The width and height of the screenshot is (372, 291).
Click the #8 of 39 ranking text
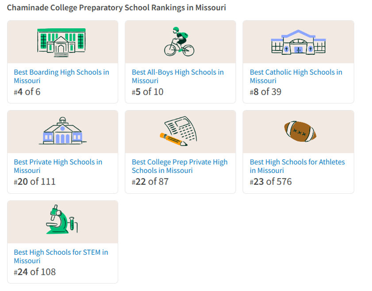265,92
